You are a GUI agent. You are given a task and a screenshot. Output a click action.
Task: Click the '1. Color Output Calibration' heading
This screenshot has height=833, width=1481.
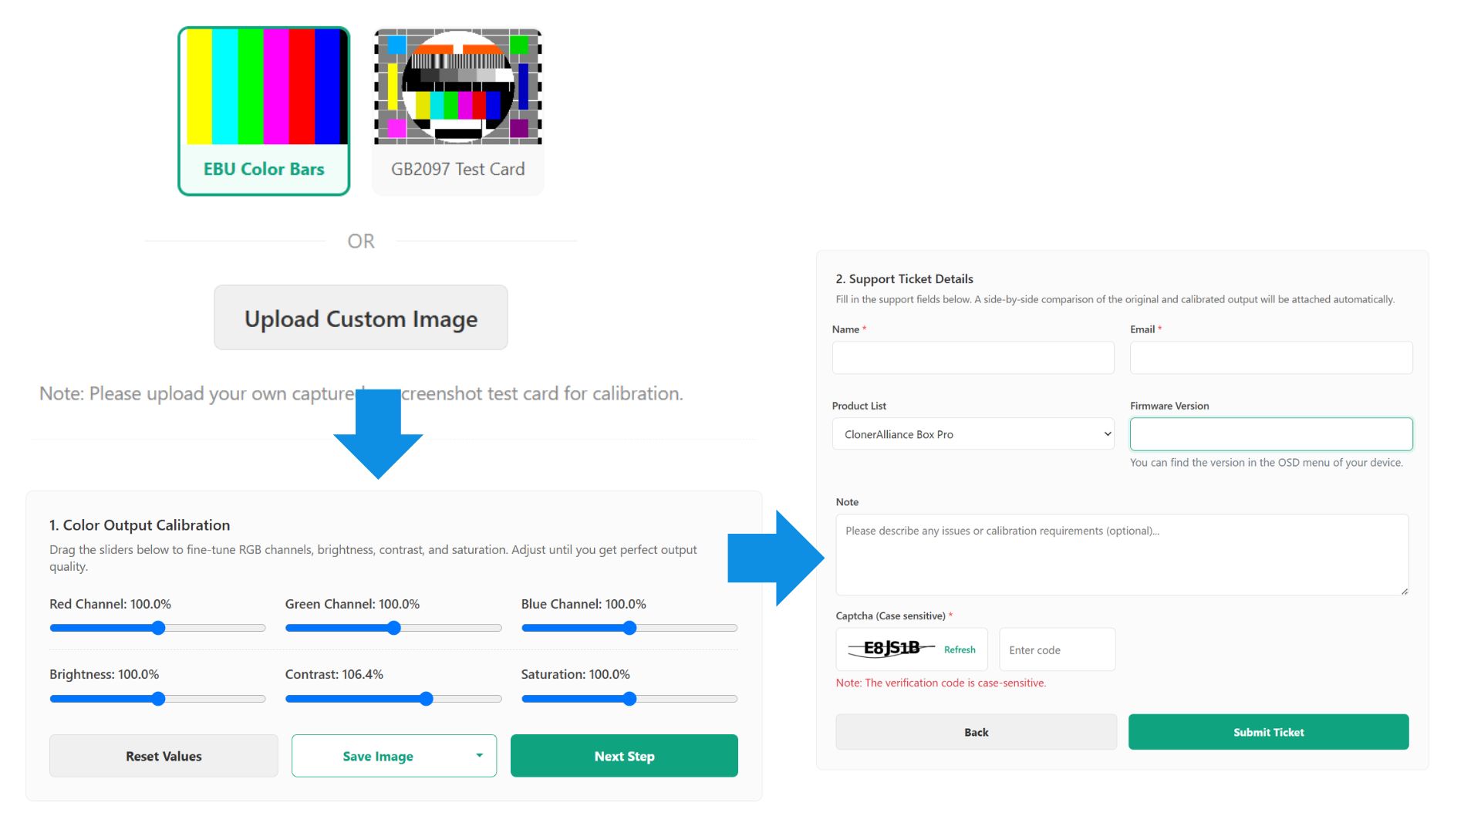pos(140,525)
